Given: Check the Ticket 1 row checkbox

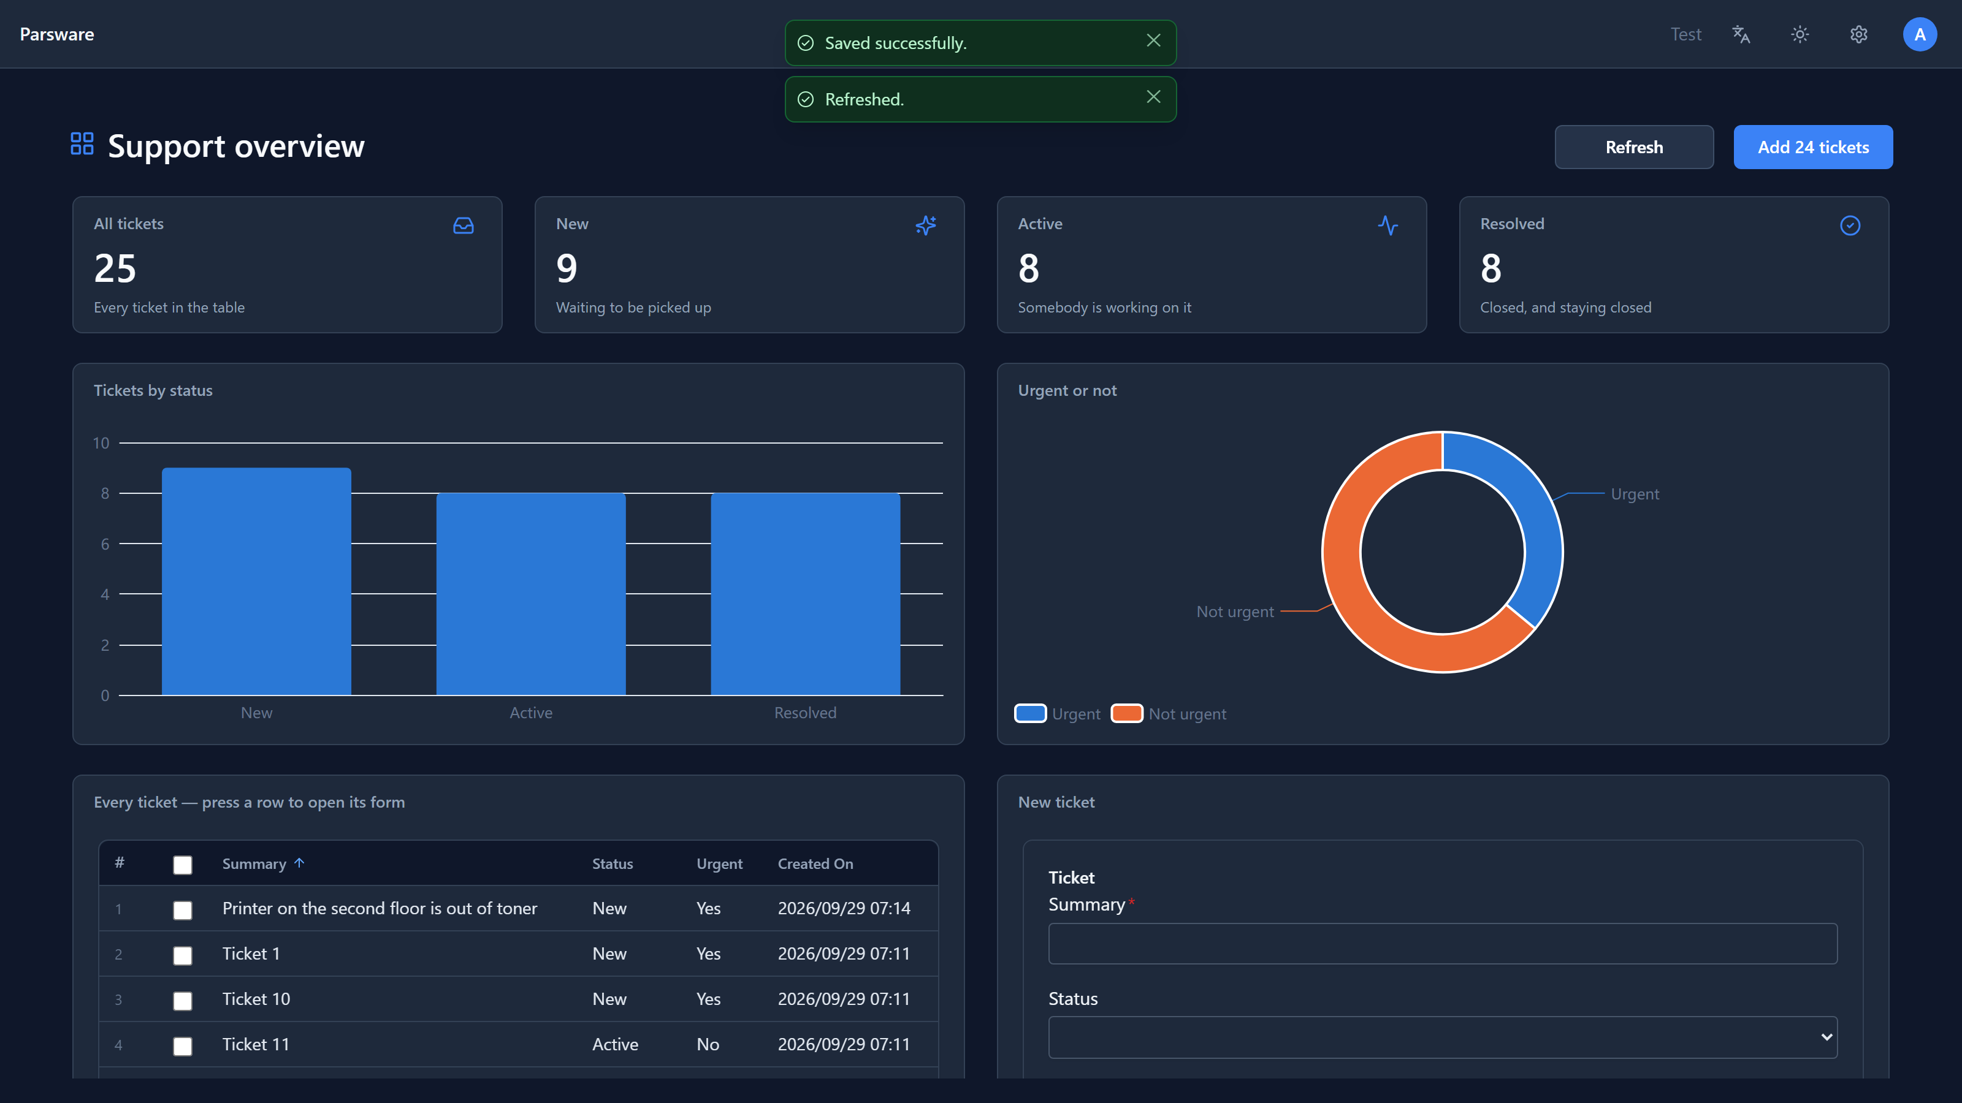Looking at the screenshot, I should point(183,955).
